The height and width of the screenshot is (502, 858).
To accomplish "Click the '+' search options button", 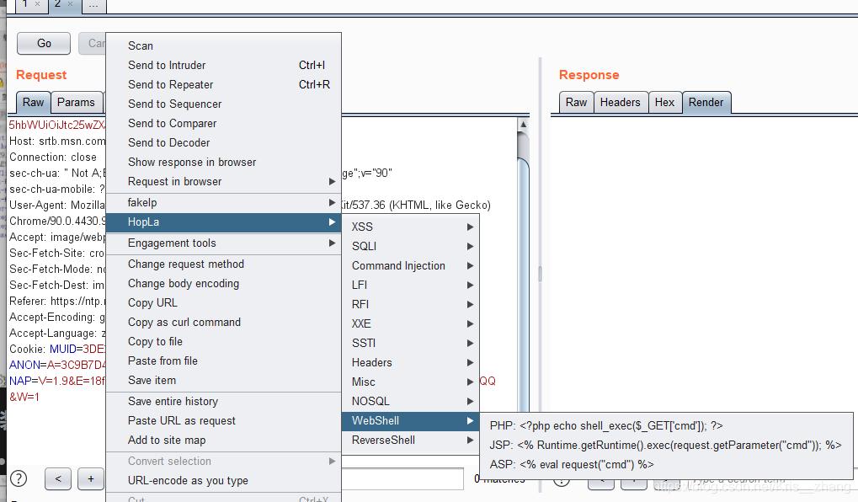I will (x=91, y=479).
